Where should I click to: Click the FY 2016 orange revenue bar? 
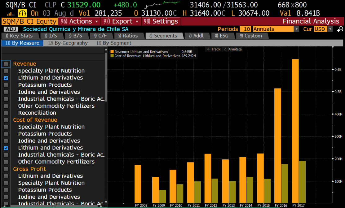point(278,145)
